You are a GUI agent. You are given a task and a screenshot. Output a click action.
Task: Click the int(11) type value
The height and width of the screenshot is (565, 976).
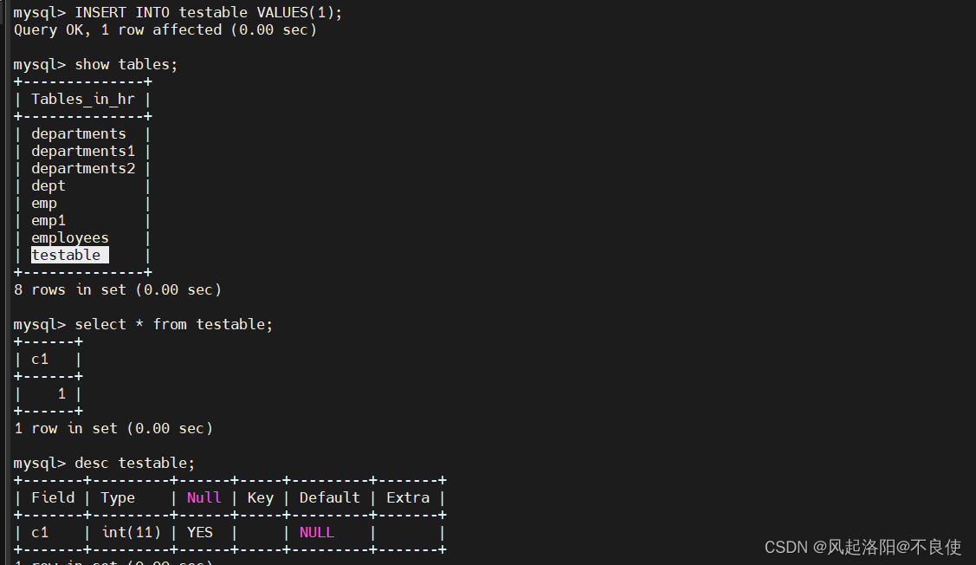point(131,533)
